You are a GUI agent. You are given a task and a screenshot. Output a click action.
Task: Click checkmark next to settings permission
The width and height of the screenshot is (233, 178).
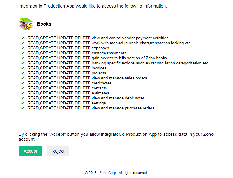click(x=23, y=103)
